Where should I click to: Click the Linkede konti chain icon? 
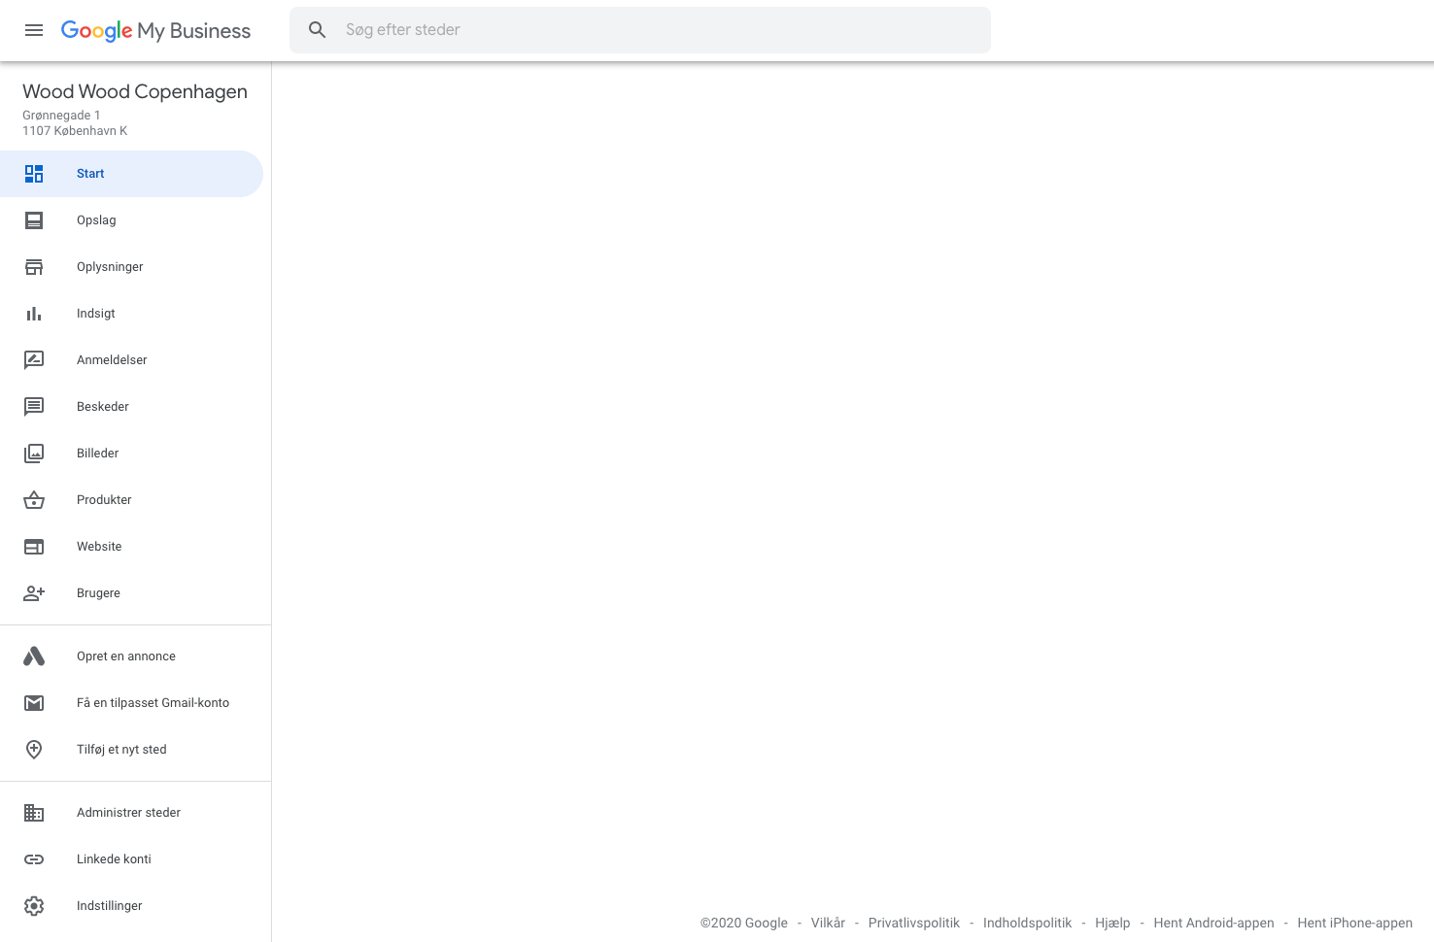click(x=34, y=859)
